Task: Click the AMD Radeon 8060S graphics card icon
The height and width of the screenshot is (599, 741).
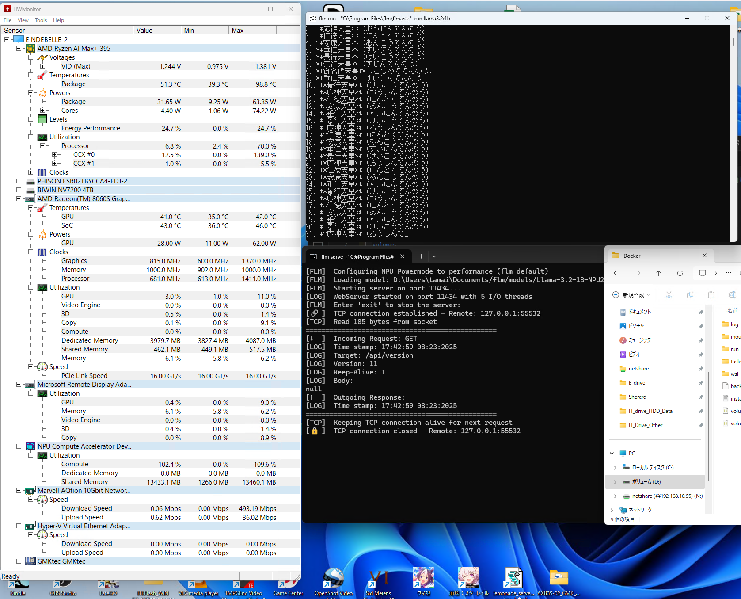Action: 30,199
